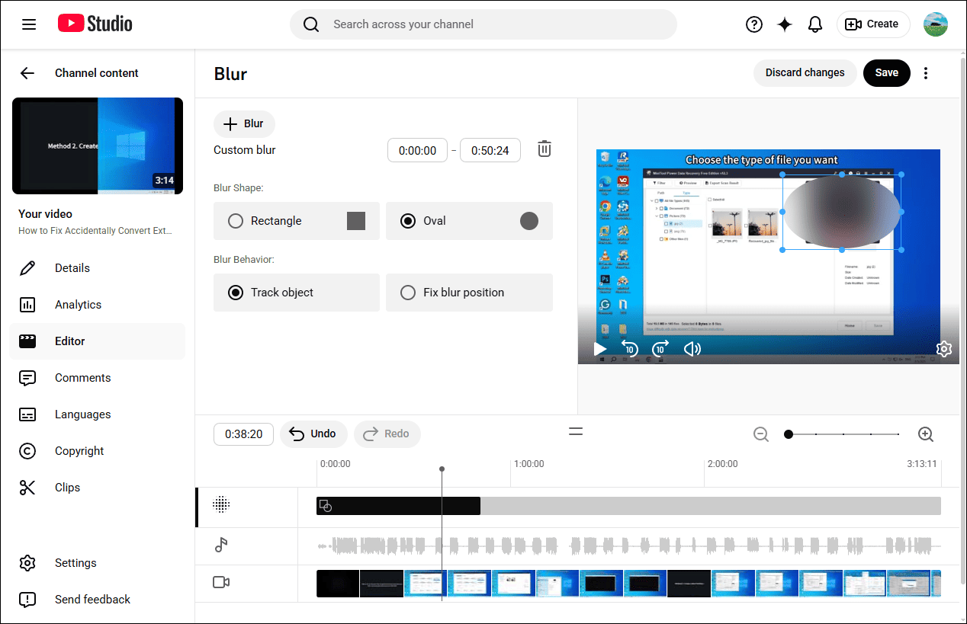Zoom in on the timeline
Viewport: 967px width, 624px height.
click(x=925, y=434)
